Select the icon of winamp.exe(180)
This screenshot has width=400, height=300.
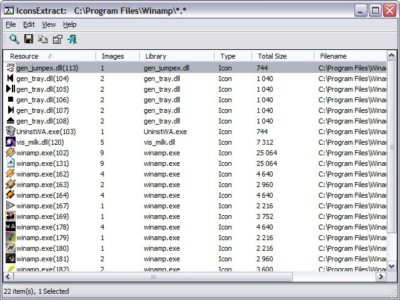tap(11, 248)
